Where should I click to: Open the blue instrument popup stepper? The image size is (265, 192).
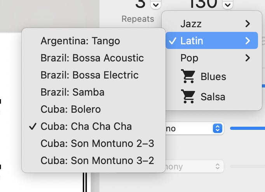coord(218,128)
